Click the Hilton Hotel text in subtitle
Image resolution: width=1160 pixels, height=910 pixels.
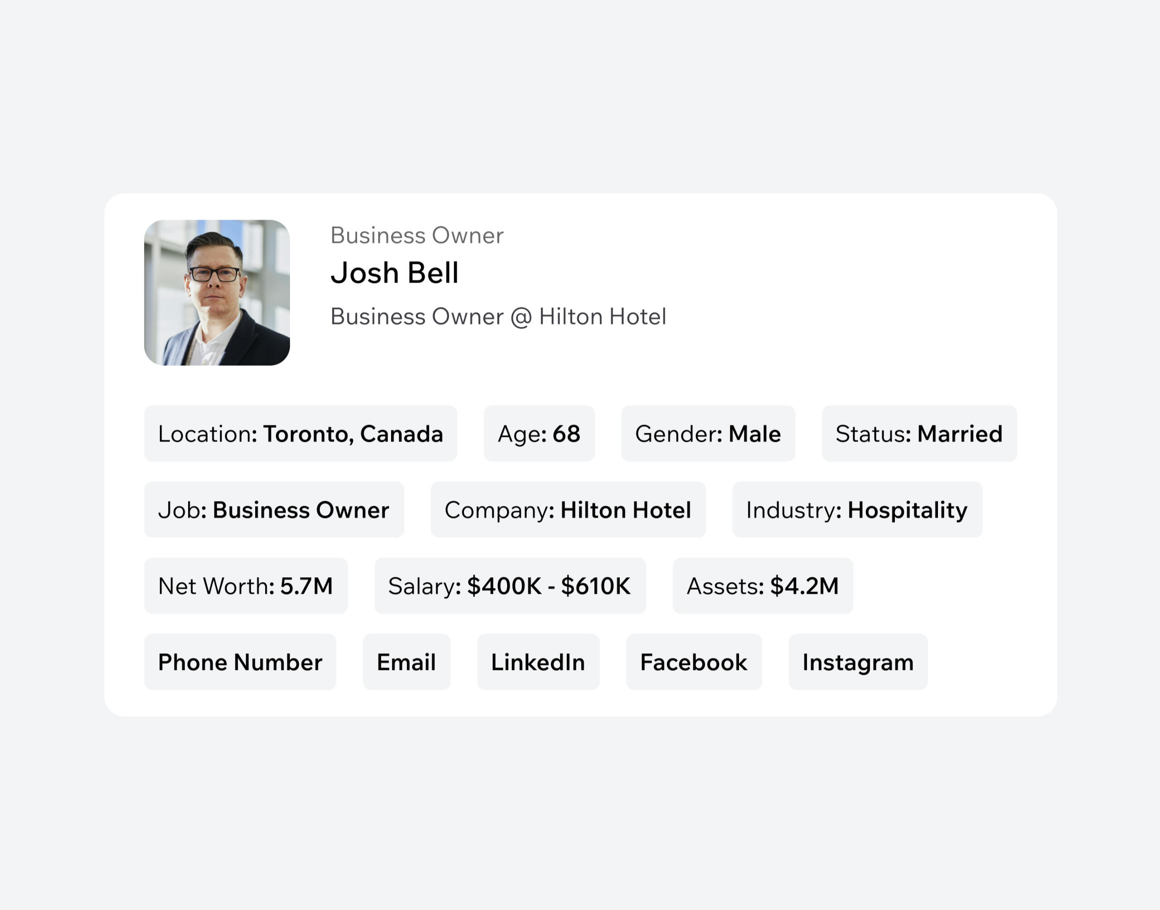coord(602,316)
